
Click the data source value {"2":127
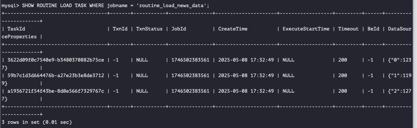[x=400, y=91]
